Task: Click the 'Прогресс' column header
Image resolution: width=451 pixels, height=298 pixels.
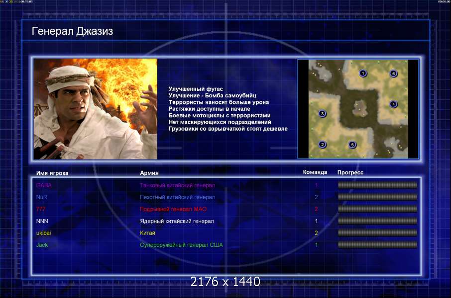Action: pyautogui.click(x=350, y=172)
